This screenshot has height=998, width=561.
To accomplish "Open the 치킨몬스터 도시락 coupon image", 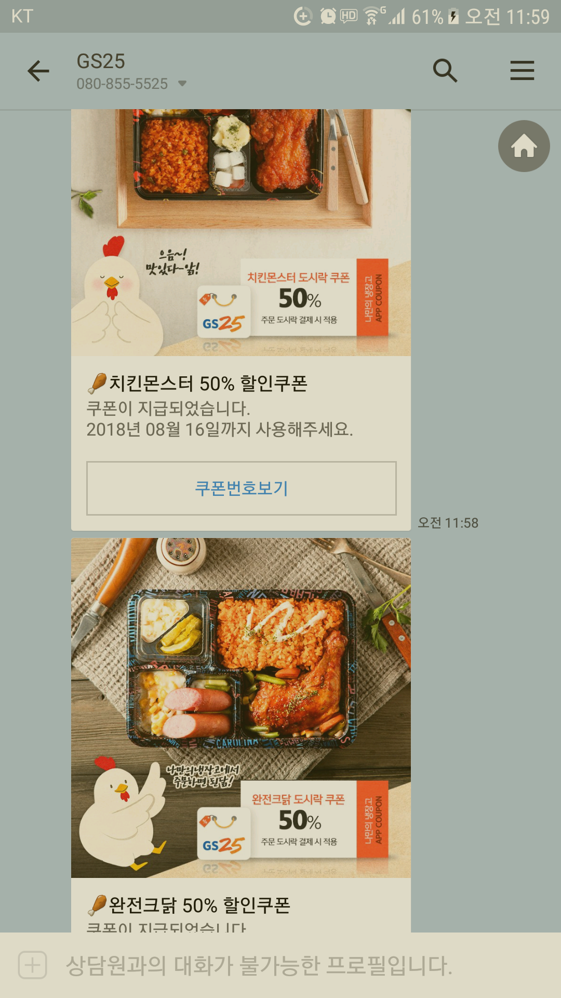I will click(x=241, y=232).
